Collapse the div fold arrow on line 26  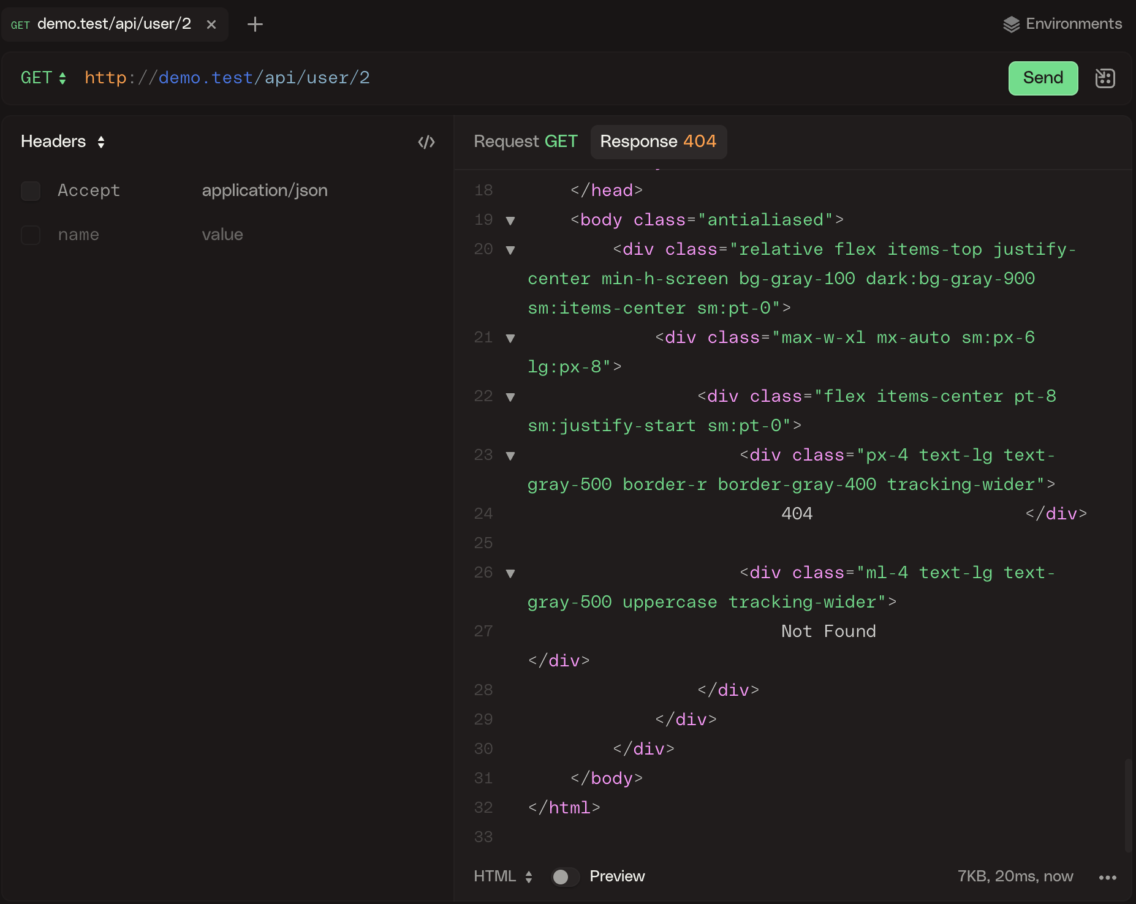(510, 573)
